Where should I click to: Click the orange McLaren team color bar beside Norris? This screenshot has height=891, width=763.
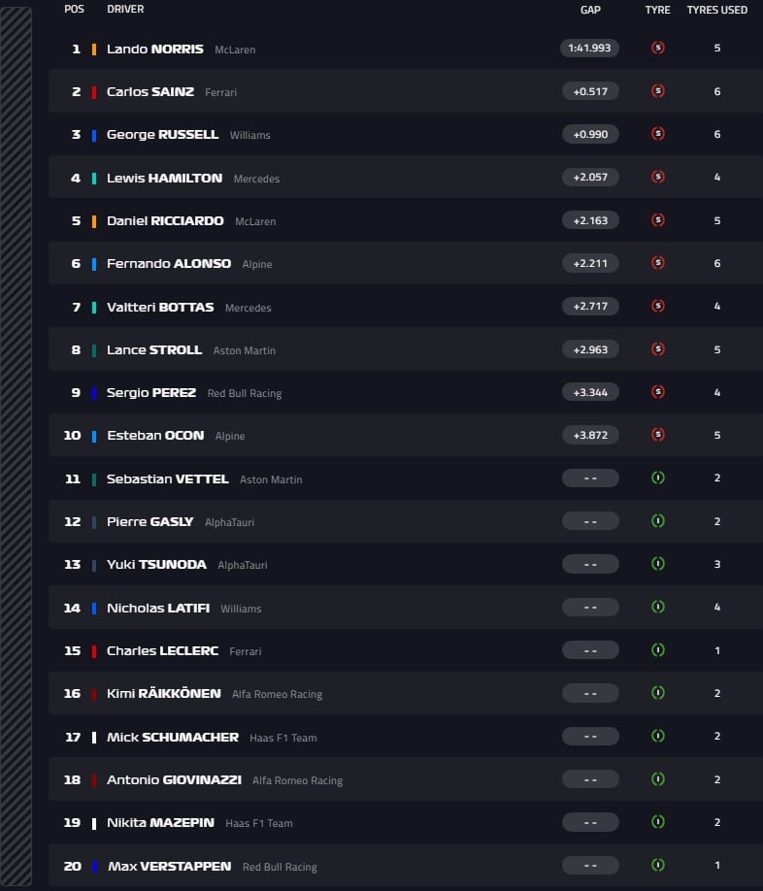pyautogui.click(x=94, y=49)
